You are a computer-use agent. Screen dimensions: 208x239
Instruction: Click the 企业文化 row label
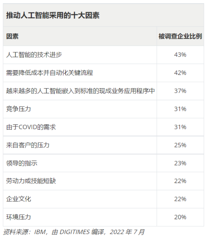click(19, 199)
